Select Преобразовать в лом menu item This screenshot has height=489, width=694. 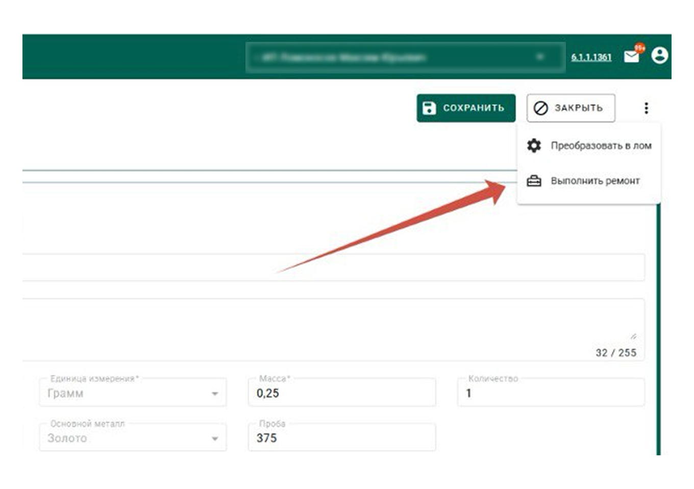[x=601, y=145]
